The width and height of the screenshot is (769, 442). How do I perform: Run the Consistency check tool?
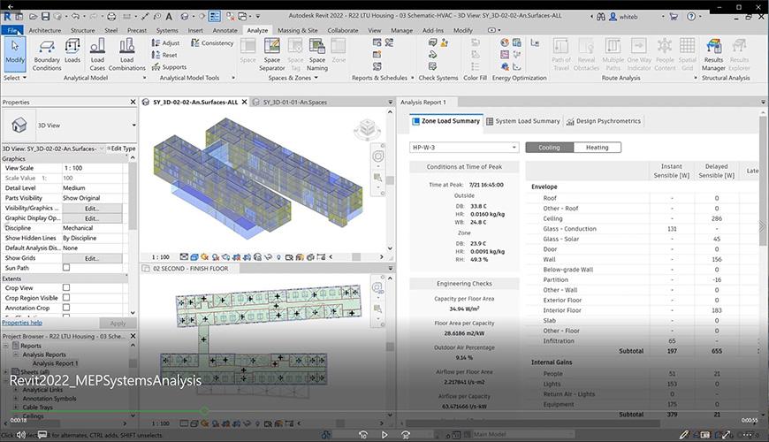pos(212,43)
